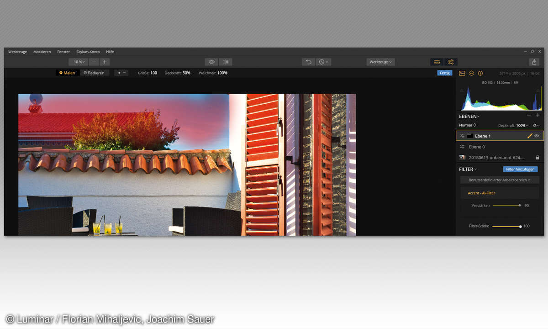Zoom in with the plus button
Image resolution: width=548 pixels, height=329 pixels.
coord(105,62)
